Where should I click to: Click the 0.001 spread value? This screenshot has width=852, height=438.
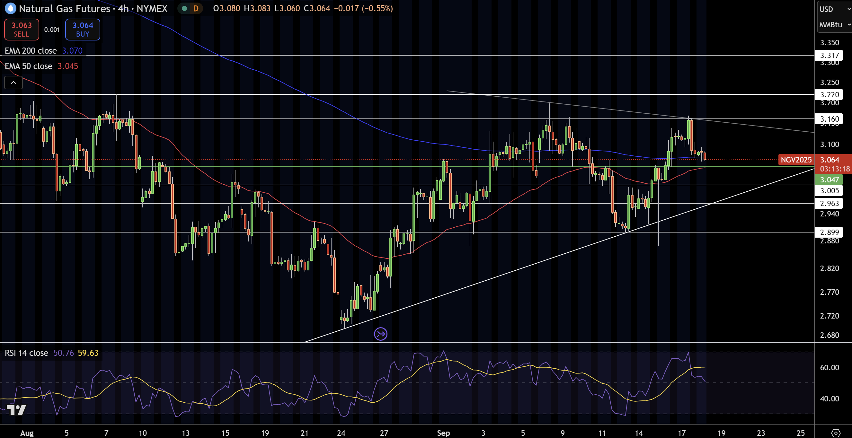point(52,30)
